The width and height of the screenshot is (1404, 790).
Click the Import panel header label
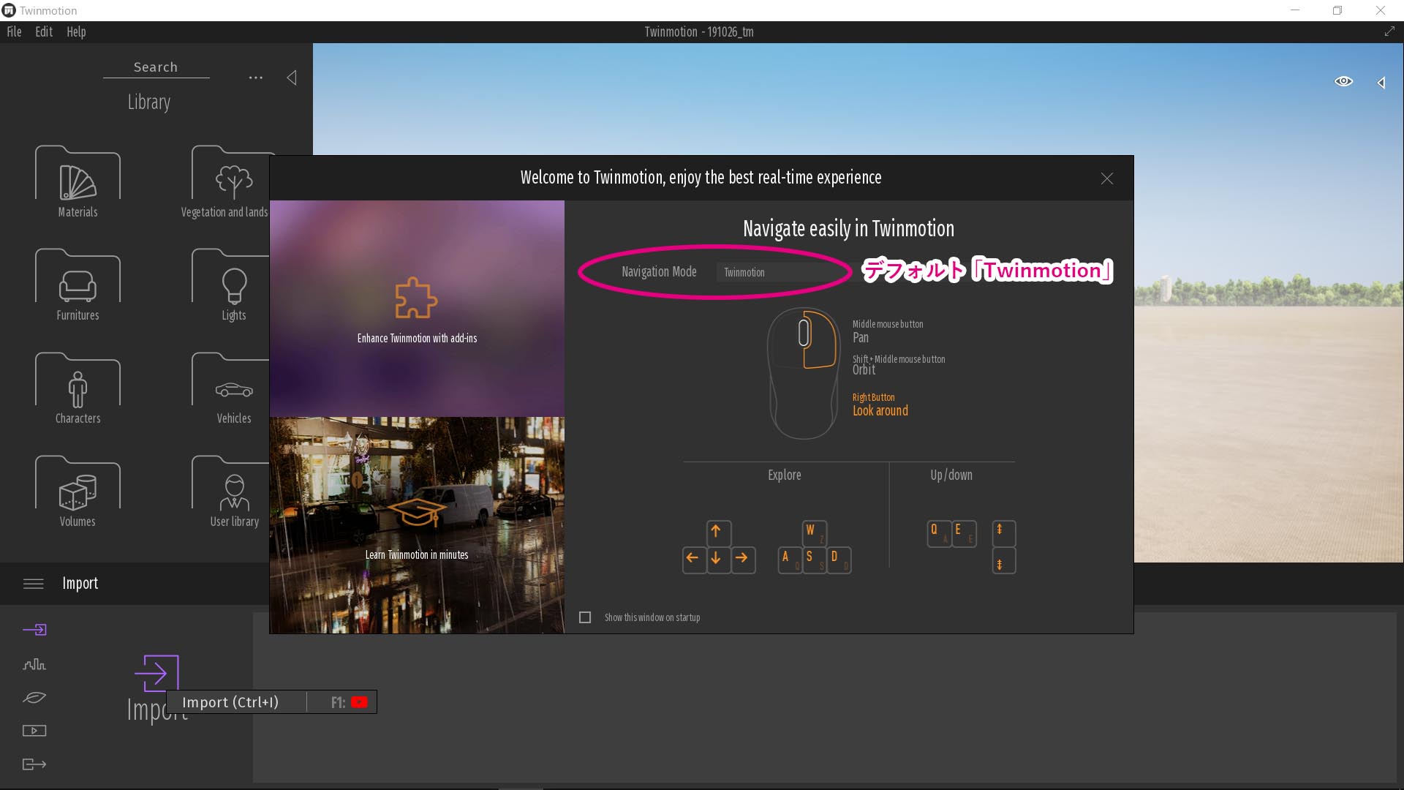pos(80,584)
